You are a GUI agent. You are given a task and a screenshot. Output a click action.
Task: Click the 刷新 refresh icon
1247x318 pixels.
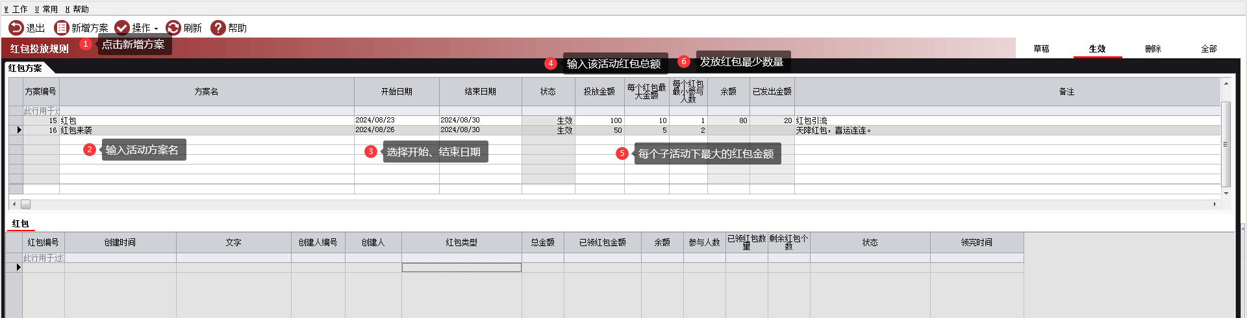click(x=173, y=28)
